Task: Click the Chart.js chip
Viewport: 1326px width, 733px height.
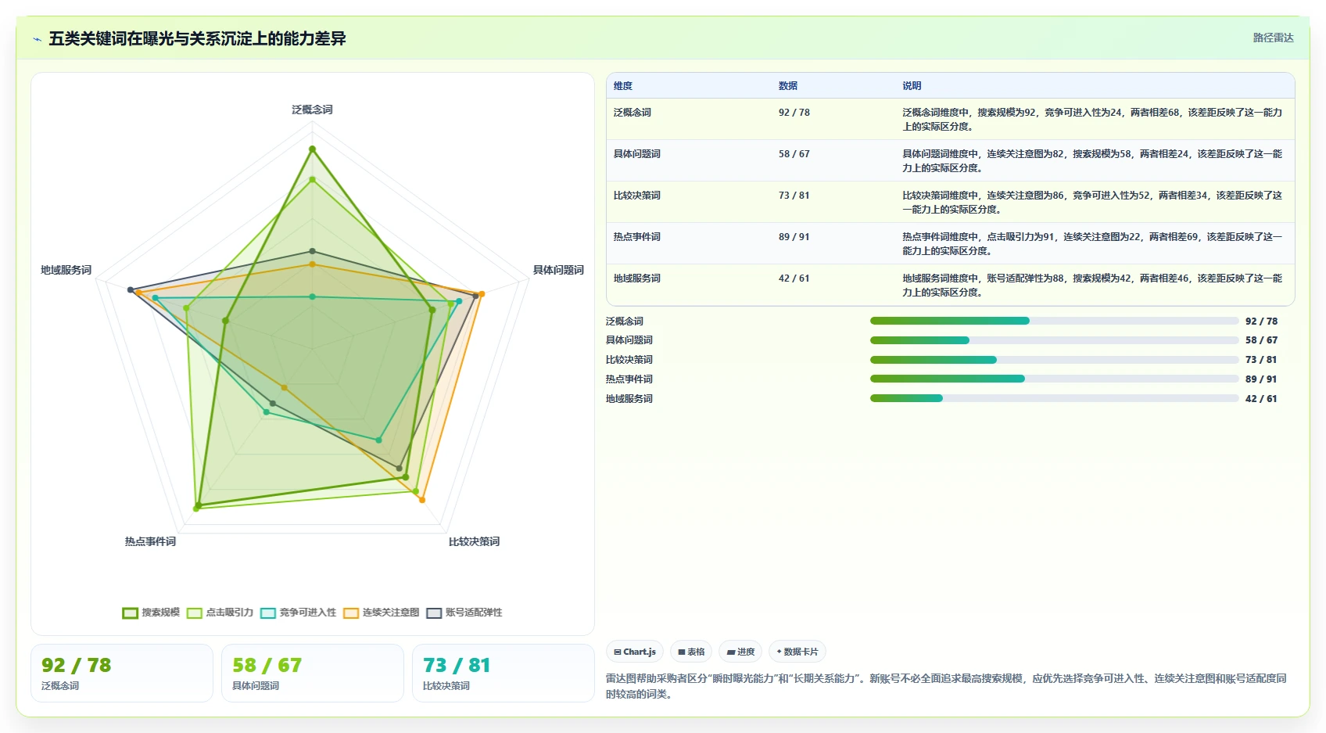Action: 635,652
